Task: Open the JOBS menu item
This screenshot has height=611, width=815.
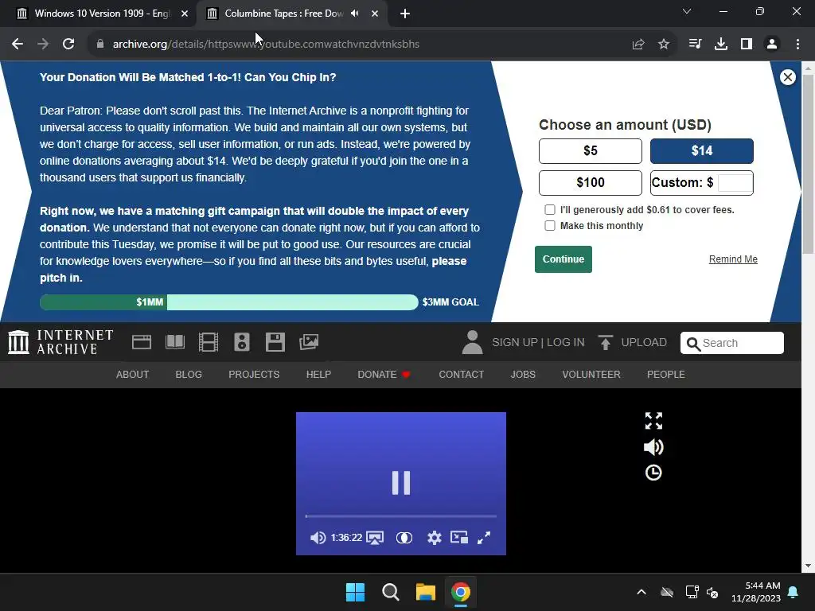Action: point(523,375)
